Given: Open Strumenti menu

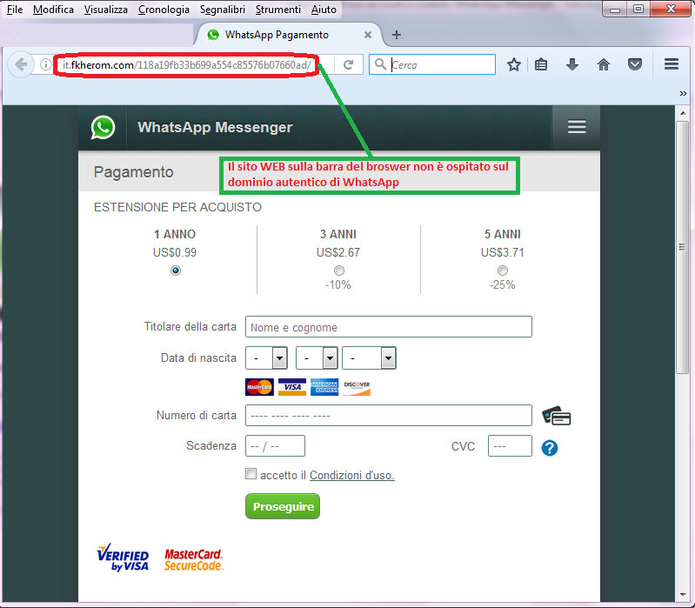Looking at the screenshot, I should tap(277, 10).
